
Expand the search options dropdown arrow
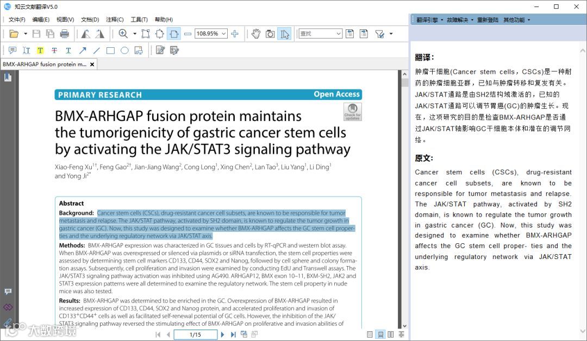tap(391, 34)
